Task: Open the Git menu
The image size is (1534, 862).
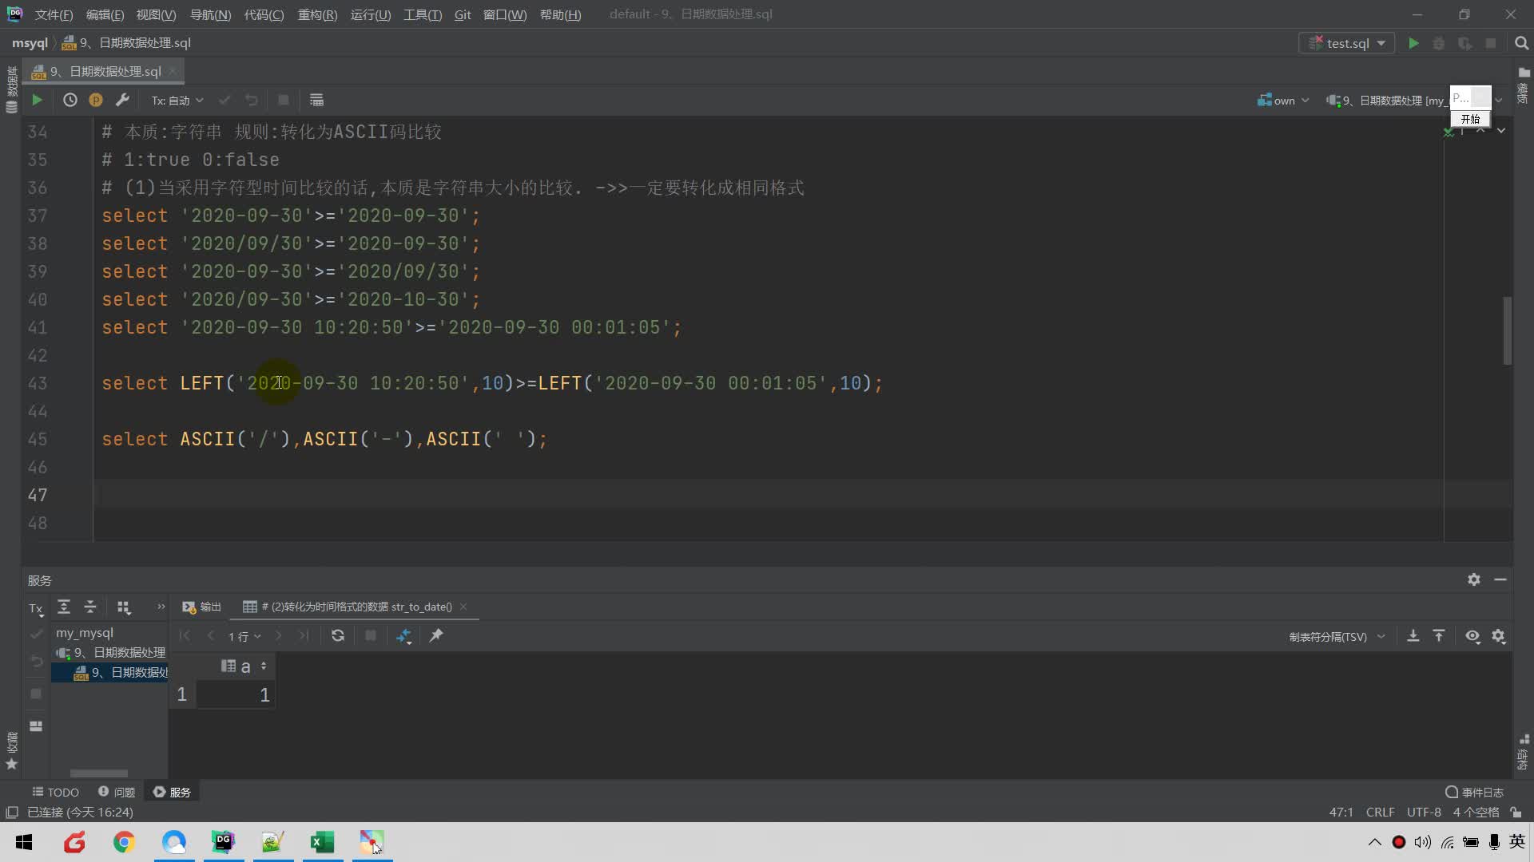Action: click(x=463, y=14)
